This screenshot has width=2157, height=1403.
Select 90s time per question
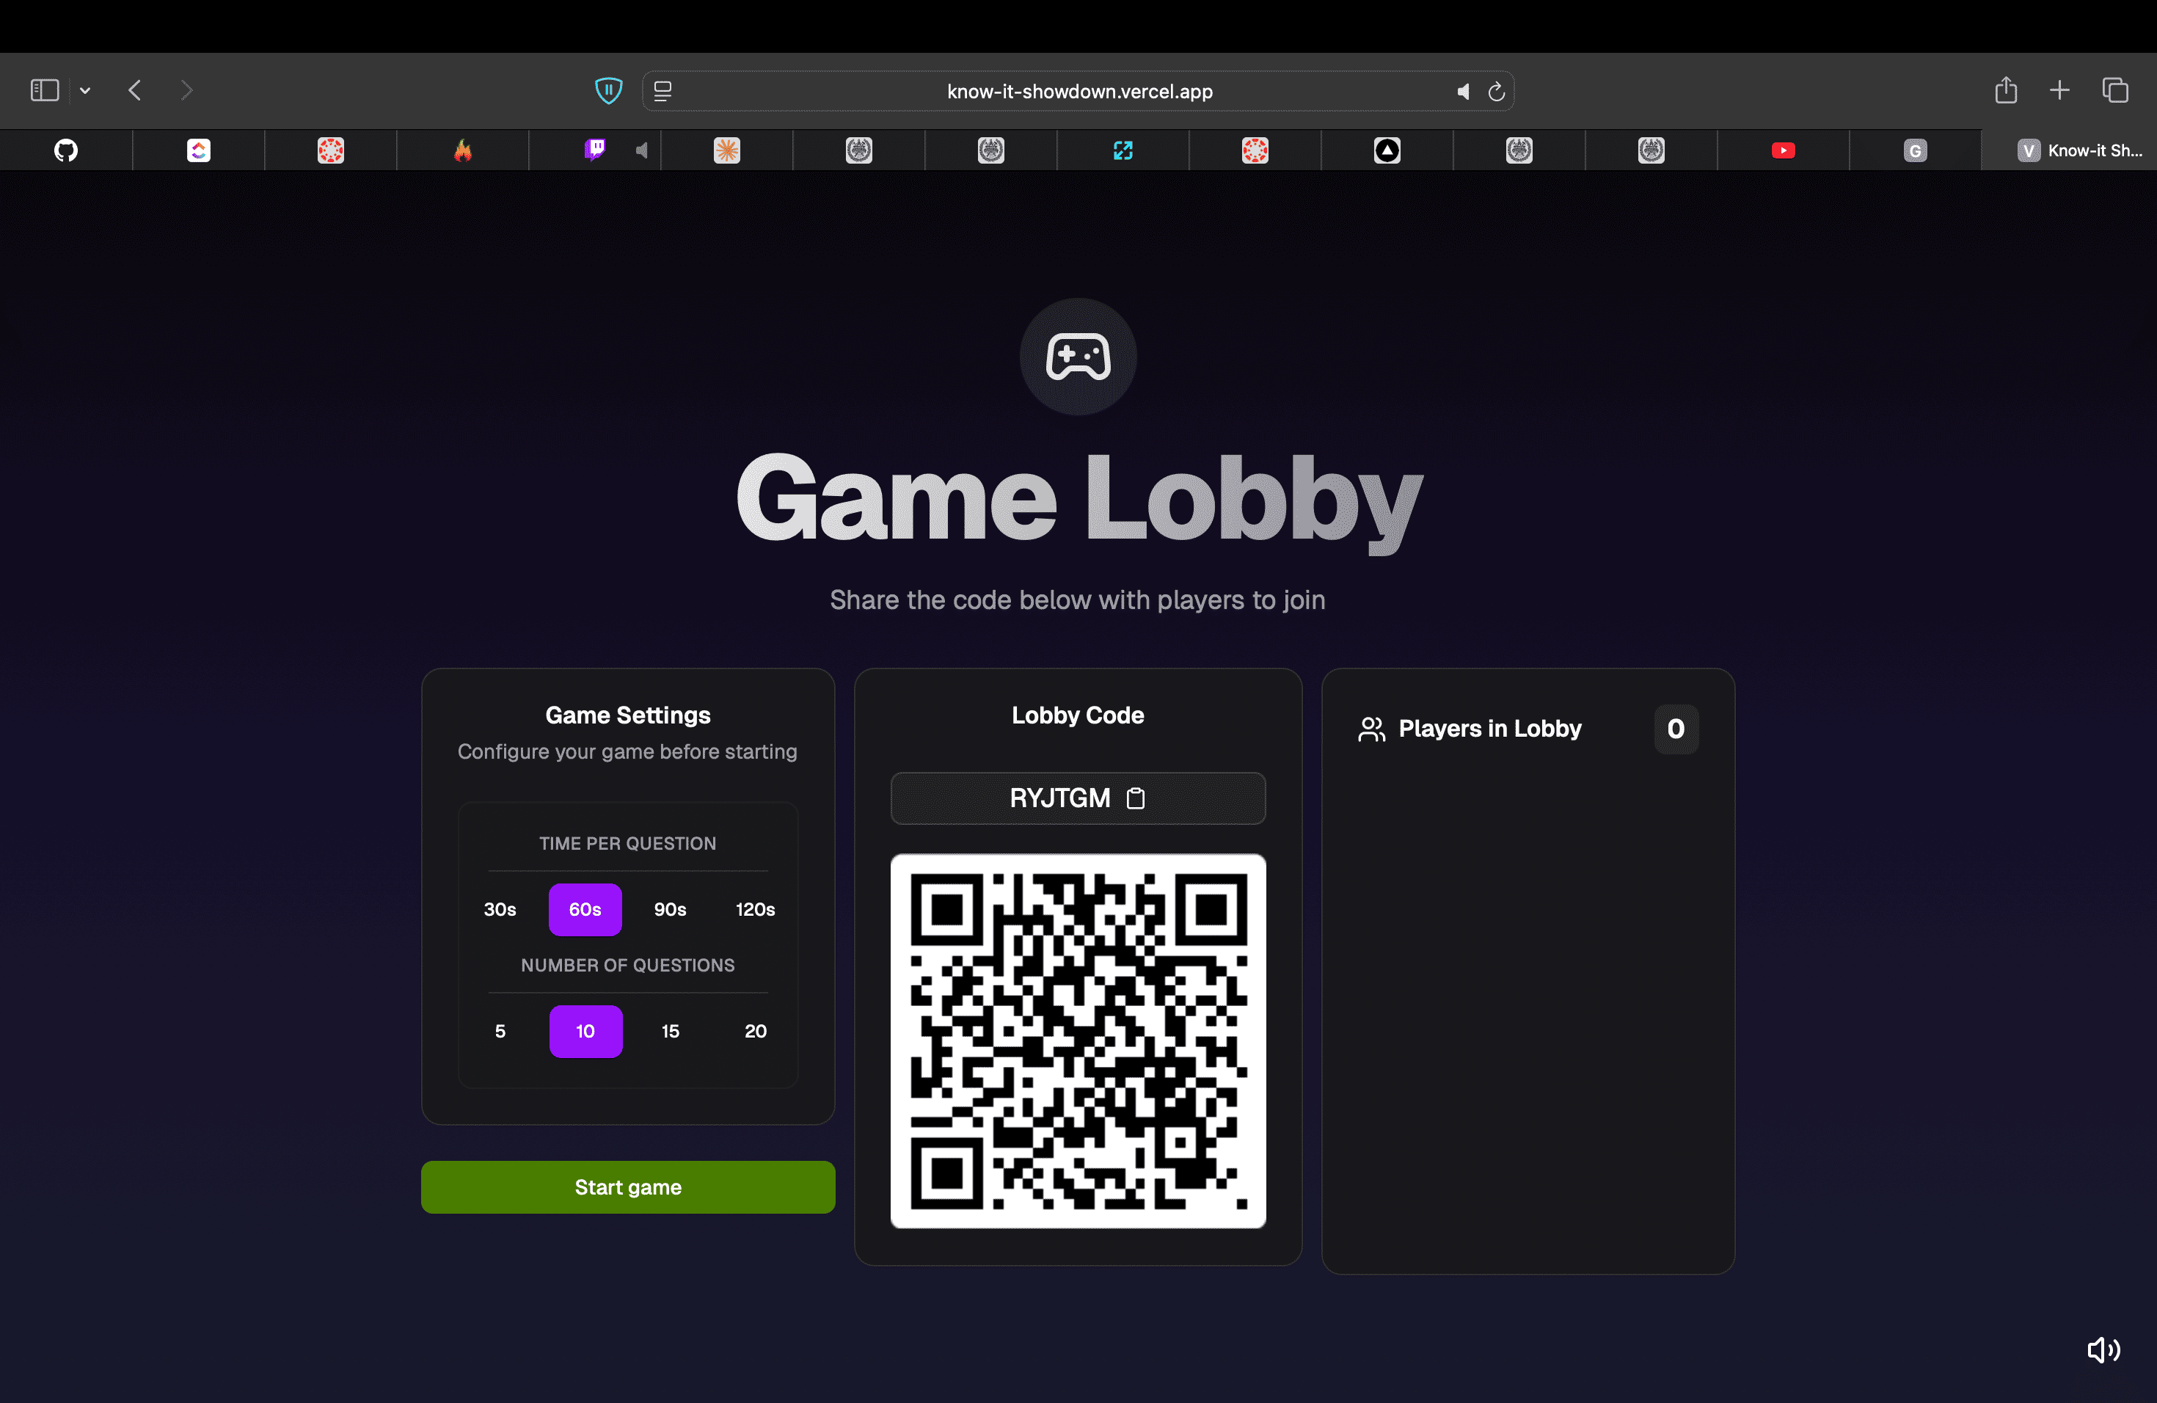(x=670, y=909)
